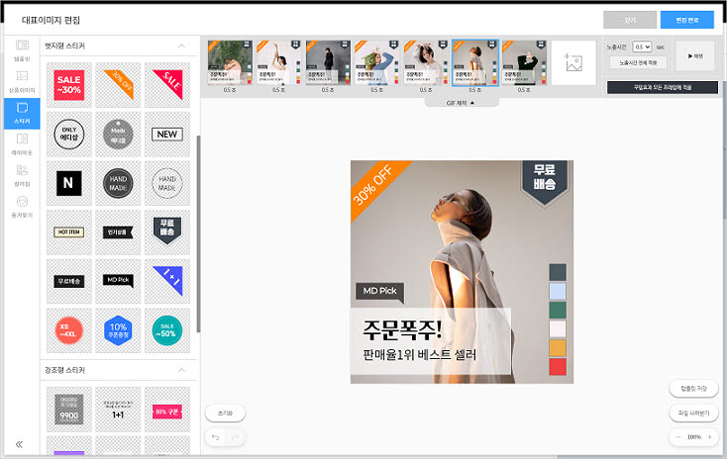Add the teal SALE ~50% circle sticker

coord(167,330)
